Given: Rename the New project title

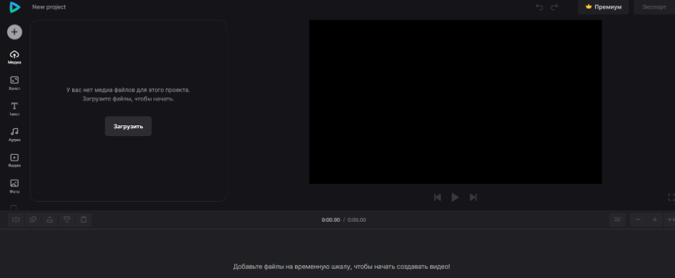Looking at the screenshot, I should (x=49, y=7).
